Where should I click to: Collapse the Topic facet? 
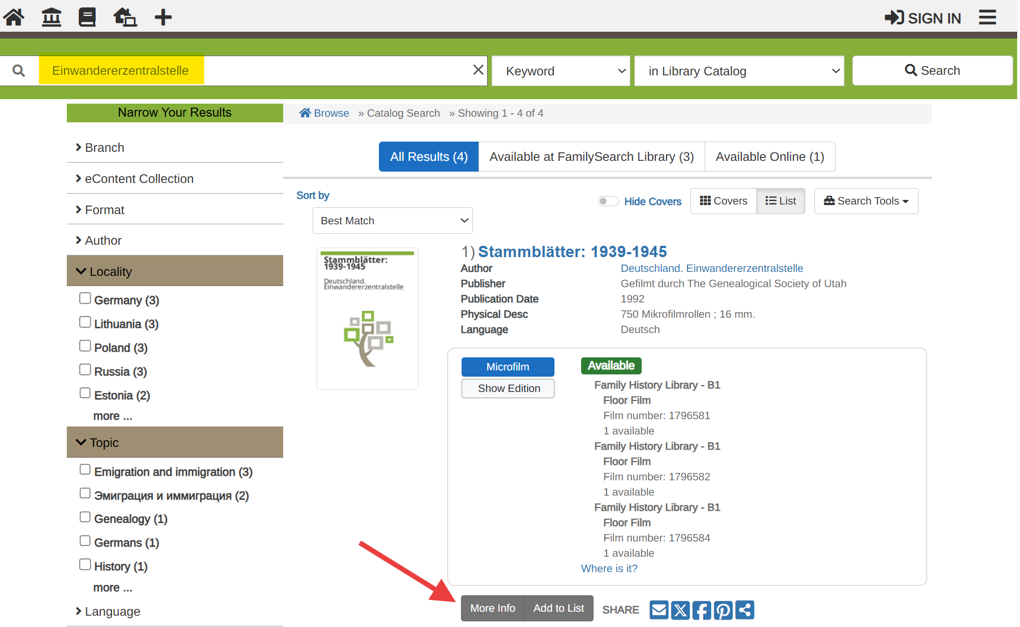(175, 442)
